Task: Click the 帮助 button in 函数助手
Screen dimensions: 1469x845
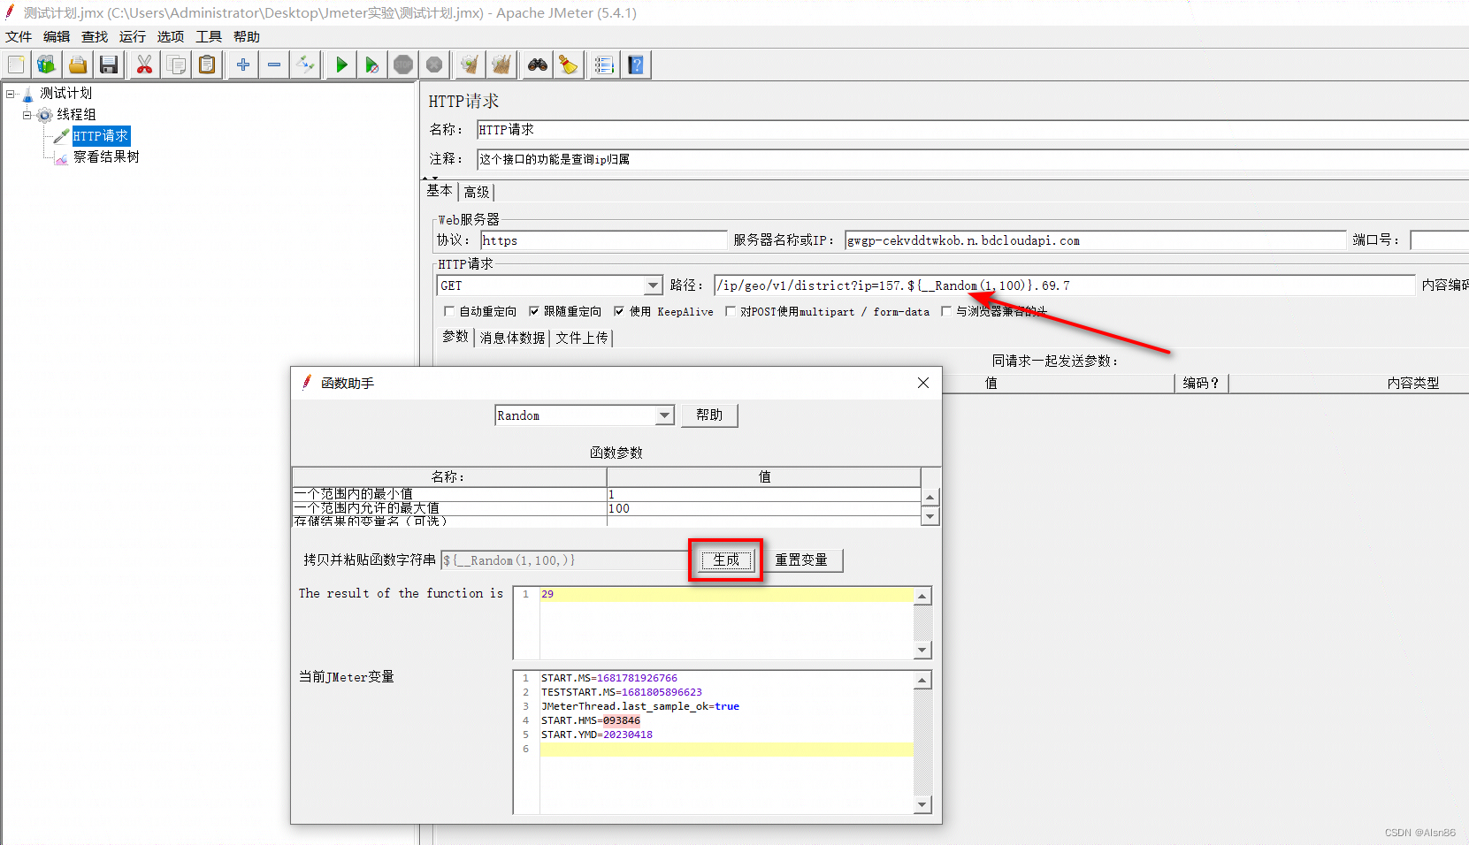Action: pos(709,415)
